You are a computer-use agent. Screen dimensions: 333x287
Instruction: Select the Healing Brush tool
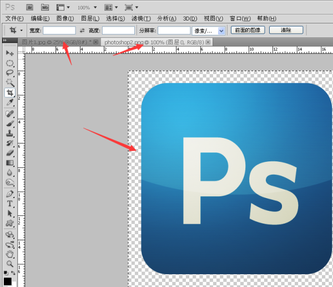(9, 114)
